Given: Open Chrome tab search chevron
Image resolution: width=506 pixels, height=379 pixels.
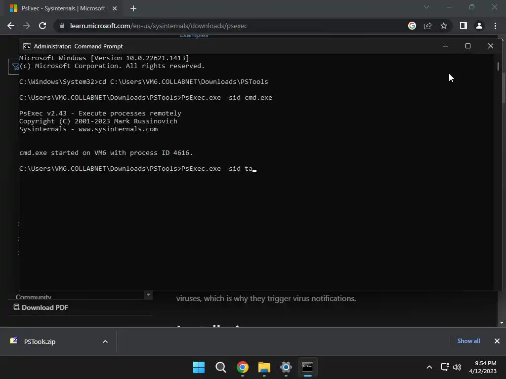Looking at the screenshot, I should click(426, 7).
